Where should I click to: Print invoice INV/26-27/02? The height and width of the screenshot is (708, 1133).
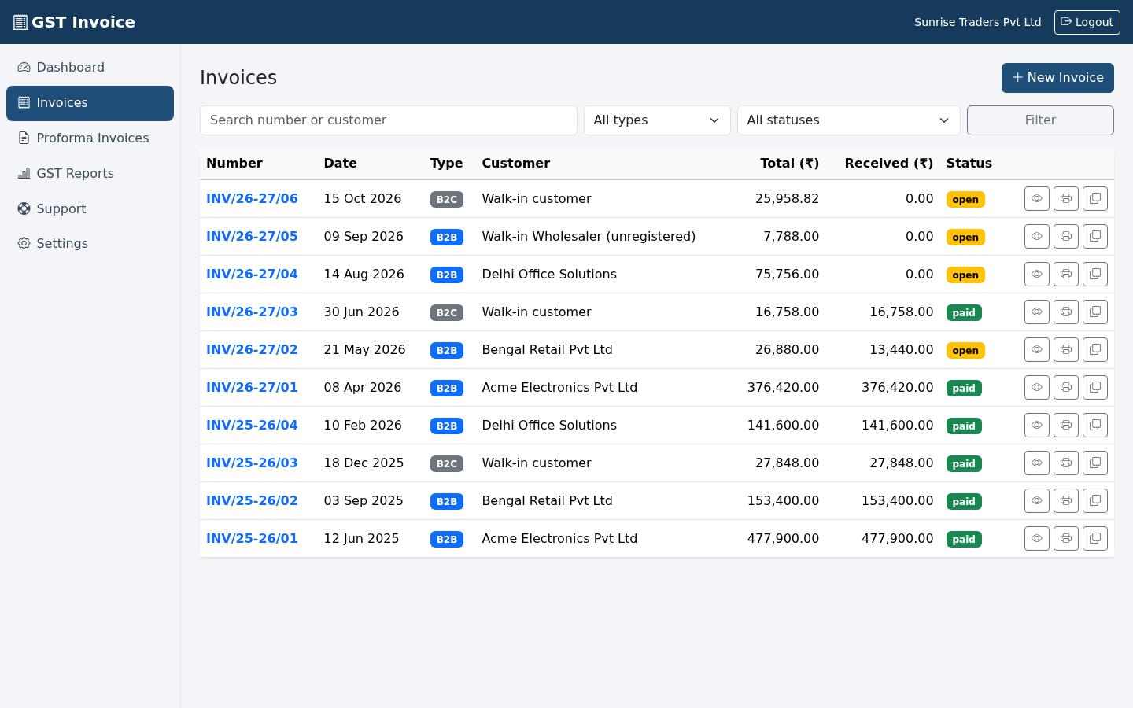pos(1066,350)
